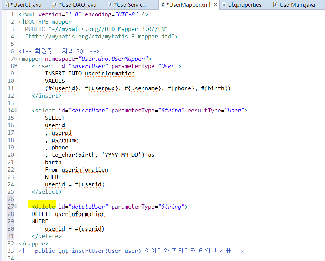This screenshot has height=261, width=325.
Task: Click the UserDAO.java file icon
Action: tap(55, 4)
